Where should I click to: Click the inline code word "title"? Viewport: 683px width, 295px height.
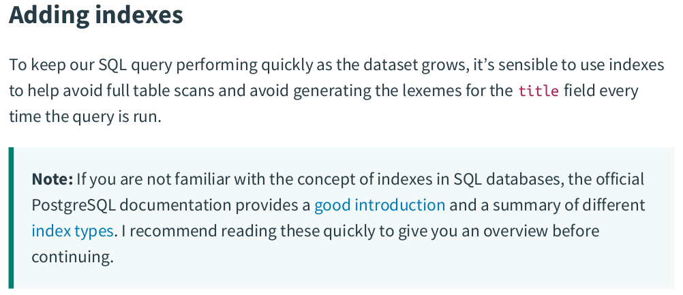click(538, 91)
